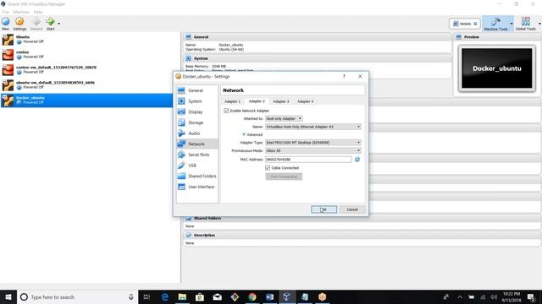Viewport: 542px width, 304px height.
Task: Open the Attached to dropdown
Action: pyautogui.click(x=284, y=118)
